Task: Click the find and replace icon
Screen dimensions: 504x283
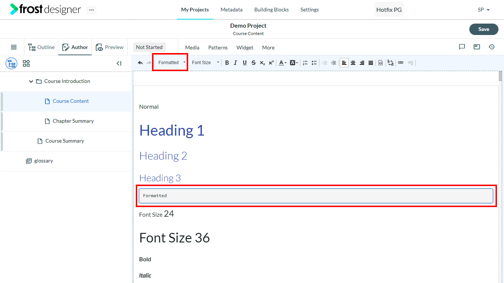Action: [390, 63]
